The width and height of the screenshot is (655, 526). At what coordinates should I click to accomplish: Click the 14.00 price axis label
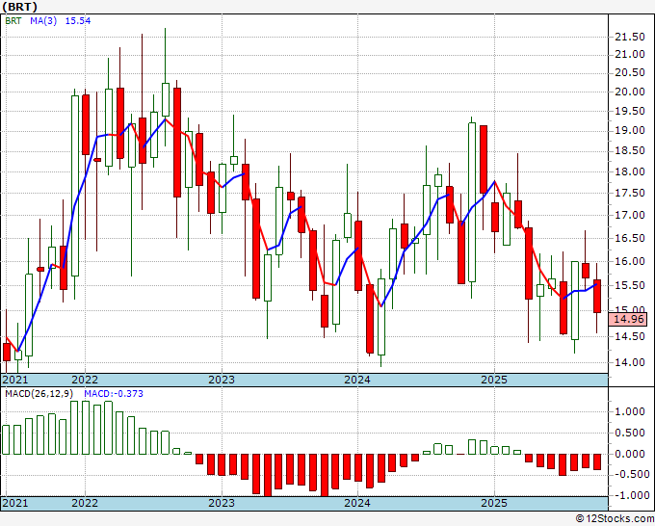pyautogui.click(x=630, y=362)
